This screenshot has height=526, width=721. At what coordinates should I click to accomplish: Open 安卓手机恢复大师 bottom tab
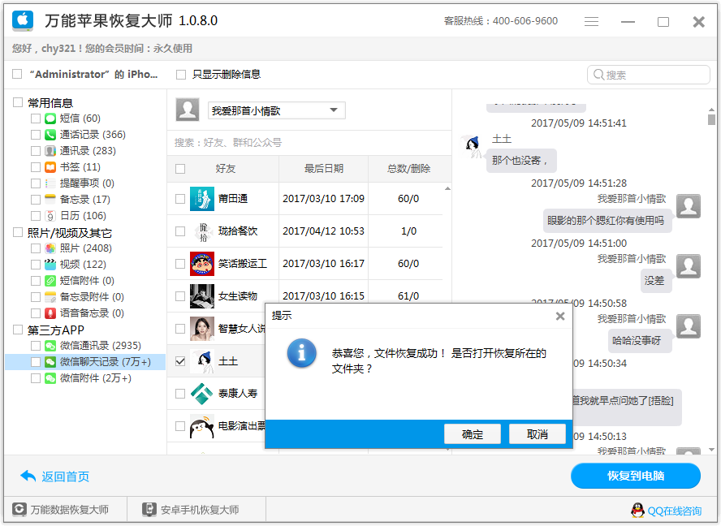point(196,510)
